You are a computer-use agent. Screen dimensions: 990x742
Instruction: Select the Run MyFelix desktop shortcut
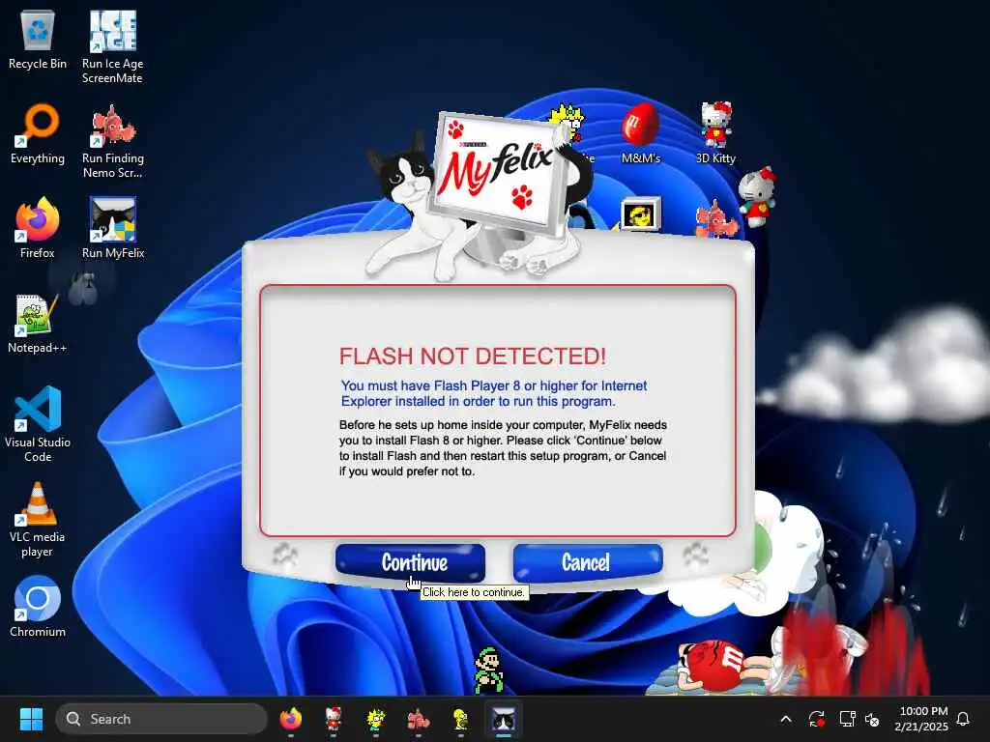(113, 228)
